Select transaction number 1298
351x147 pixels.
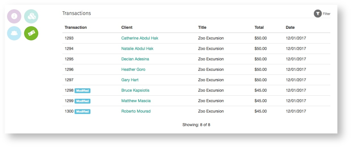tap(69, 90)
